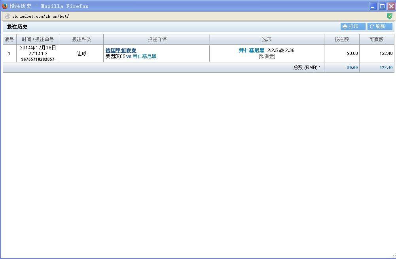Click the circular refresh icon on 刷新 button
The height and width of the screenshot is (259, 396).
[x=372, y=26]
